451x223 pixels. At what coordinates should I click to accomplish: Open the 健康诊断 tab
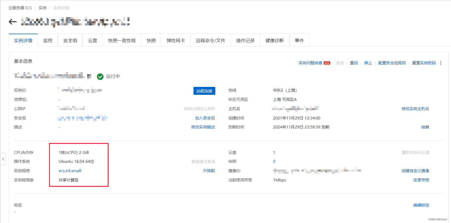[274, 41]
